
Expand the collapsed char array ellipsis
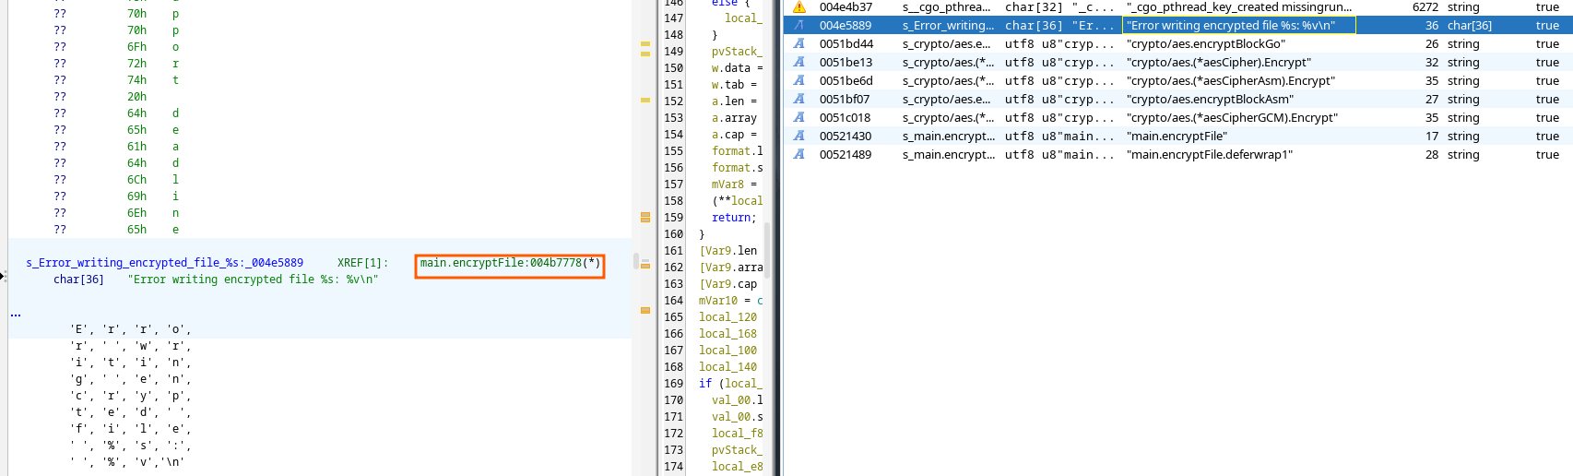pyautogui.click(x=16, y=314)
